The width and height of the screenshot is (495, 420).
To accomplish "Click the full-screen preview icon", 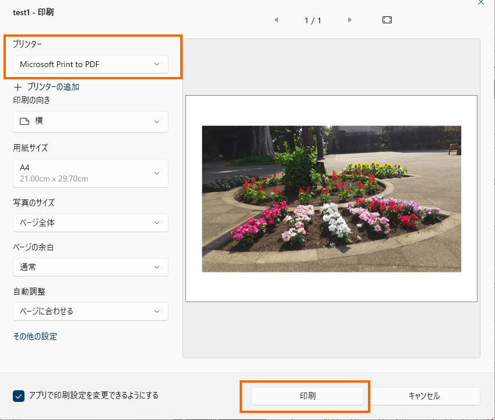I will coord(387,20).
